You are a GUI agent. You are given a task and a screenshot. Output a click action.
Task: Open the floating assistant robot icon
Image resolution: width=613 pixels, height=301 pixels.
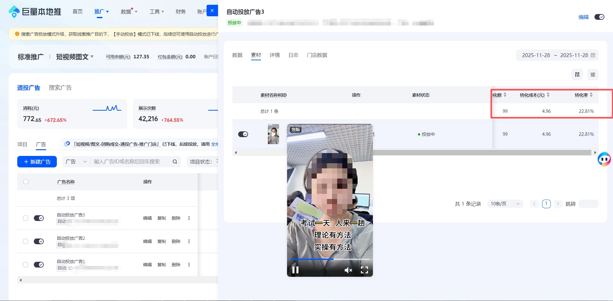604,159
